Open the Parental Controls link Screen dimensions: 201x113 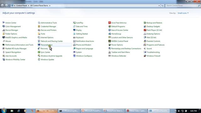click(x=153, y=41)
